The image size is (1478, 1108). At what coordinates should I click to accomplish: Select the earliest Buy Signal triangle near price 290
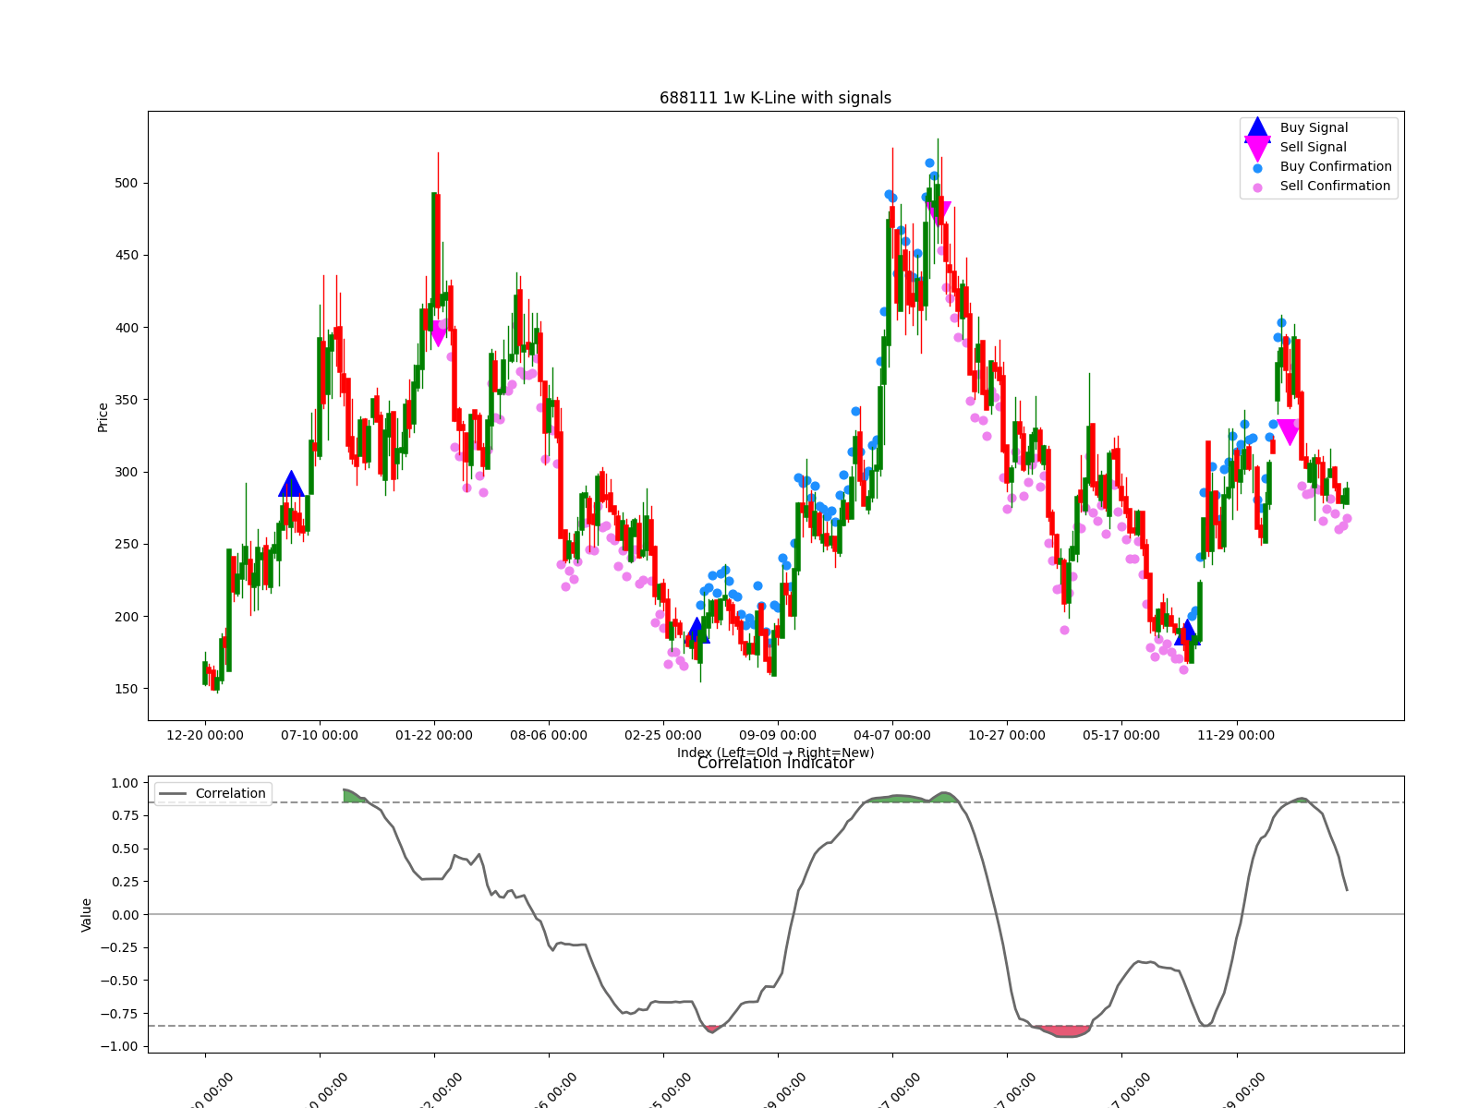click(x=291, y=484)
